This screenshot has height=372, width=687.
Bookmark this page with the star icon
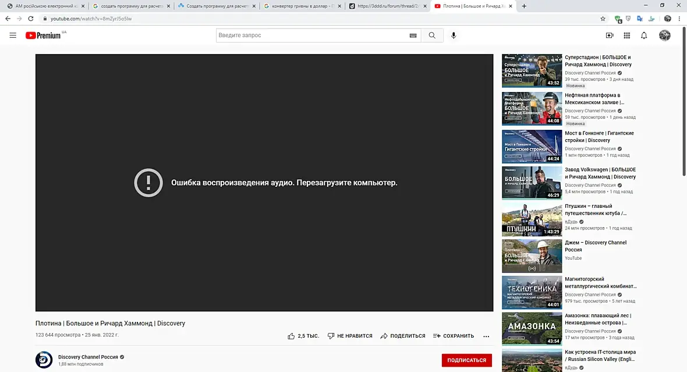(603, 19)
